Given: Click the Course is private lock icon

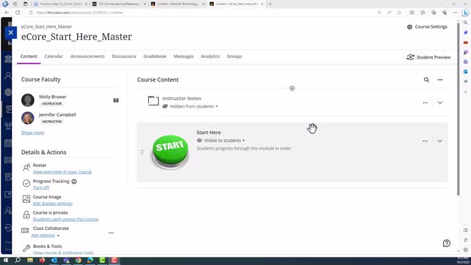Looking at the screenshot, I should tap(27, 215).
